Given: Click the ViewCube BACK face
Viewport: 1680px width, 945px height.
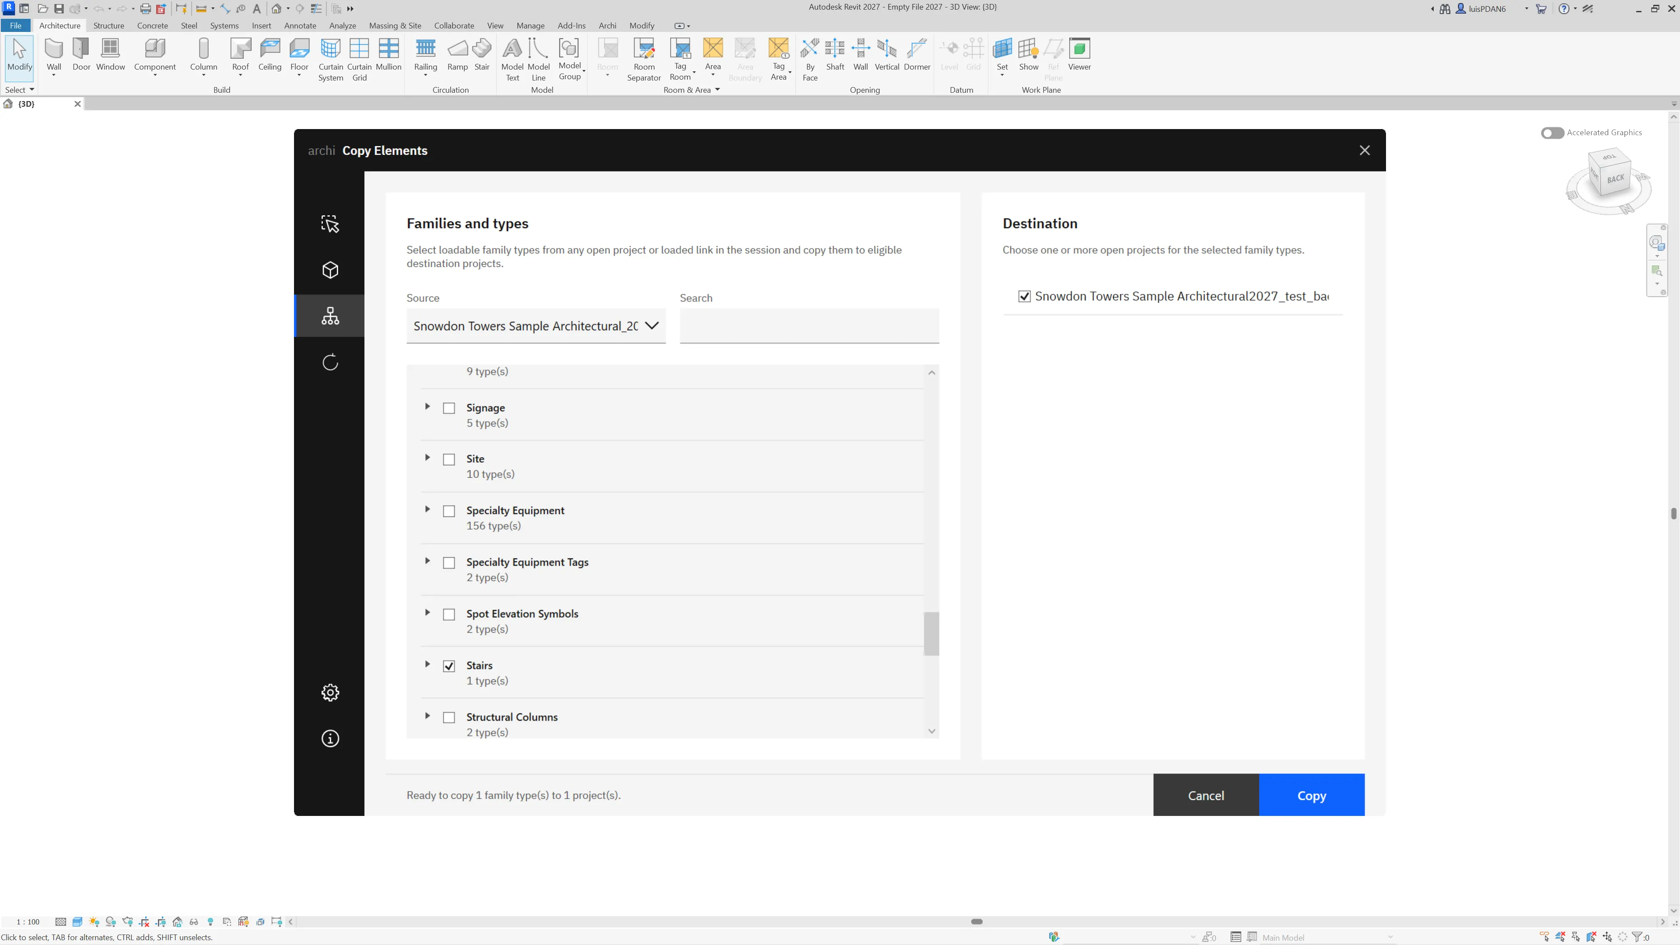Looking at the screenshot, I should (1615, 178).
